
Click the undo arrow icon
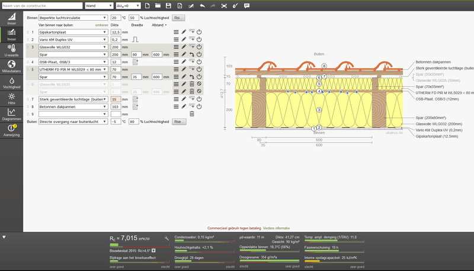coord(202,5)
